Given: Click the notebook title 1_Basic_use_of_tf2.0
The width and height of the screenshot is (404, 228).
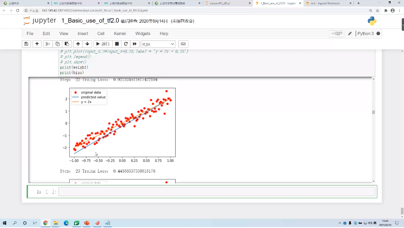Looking at the screenshot, I should tap(90, 21).
